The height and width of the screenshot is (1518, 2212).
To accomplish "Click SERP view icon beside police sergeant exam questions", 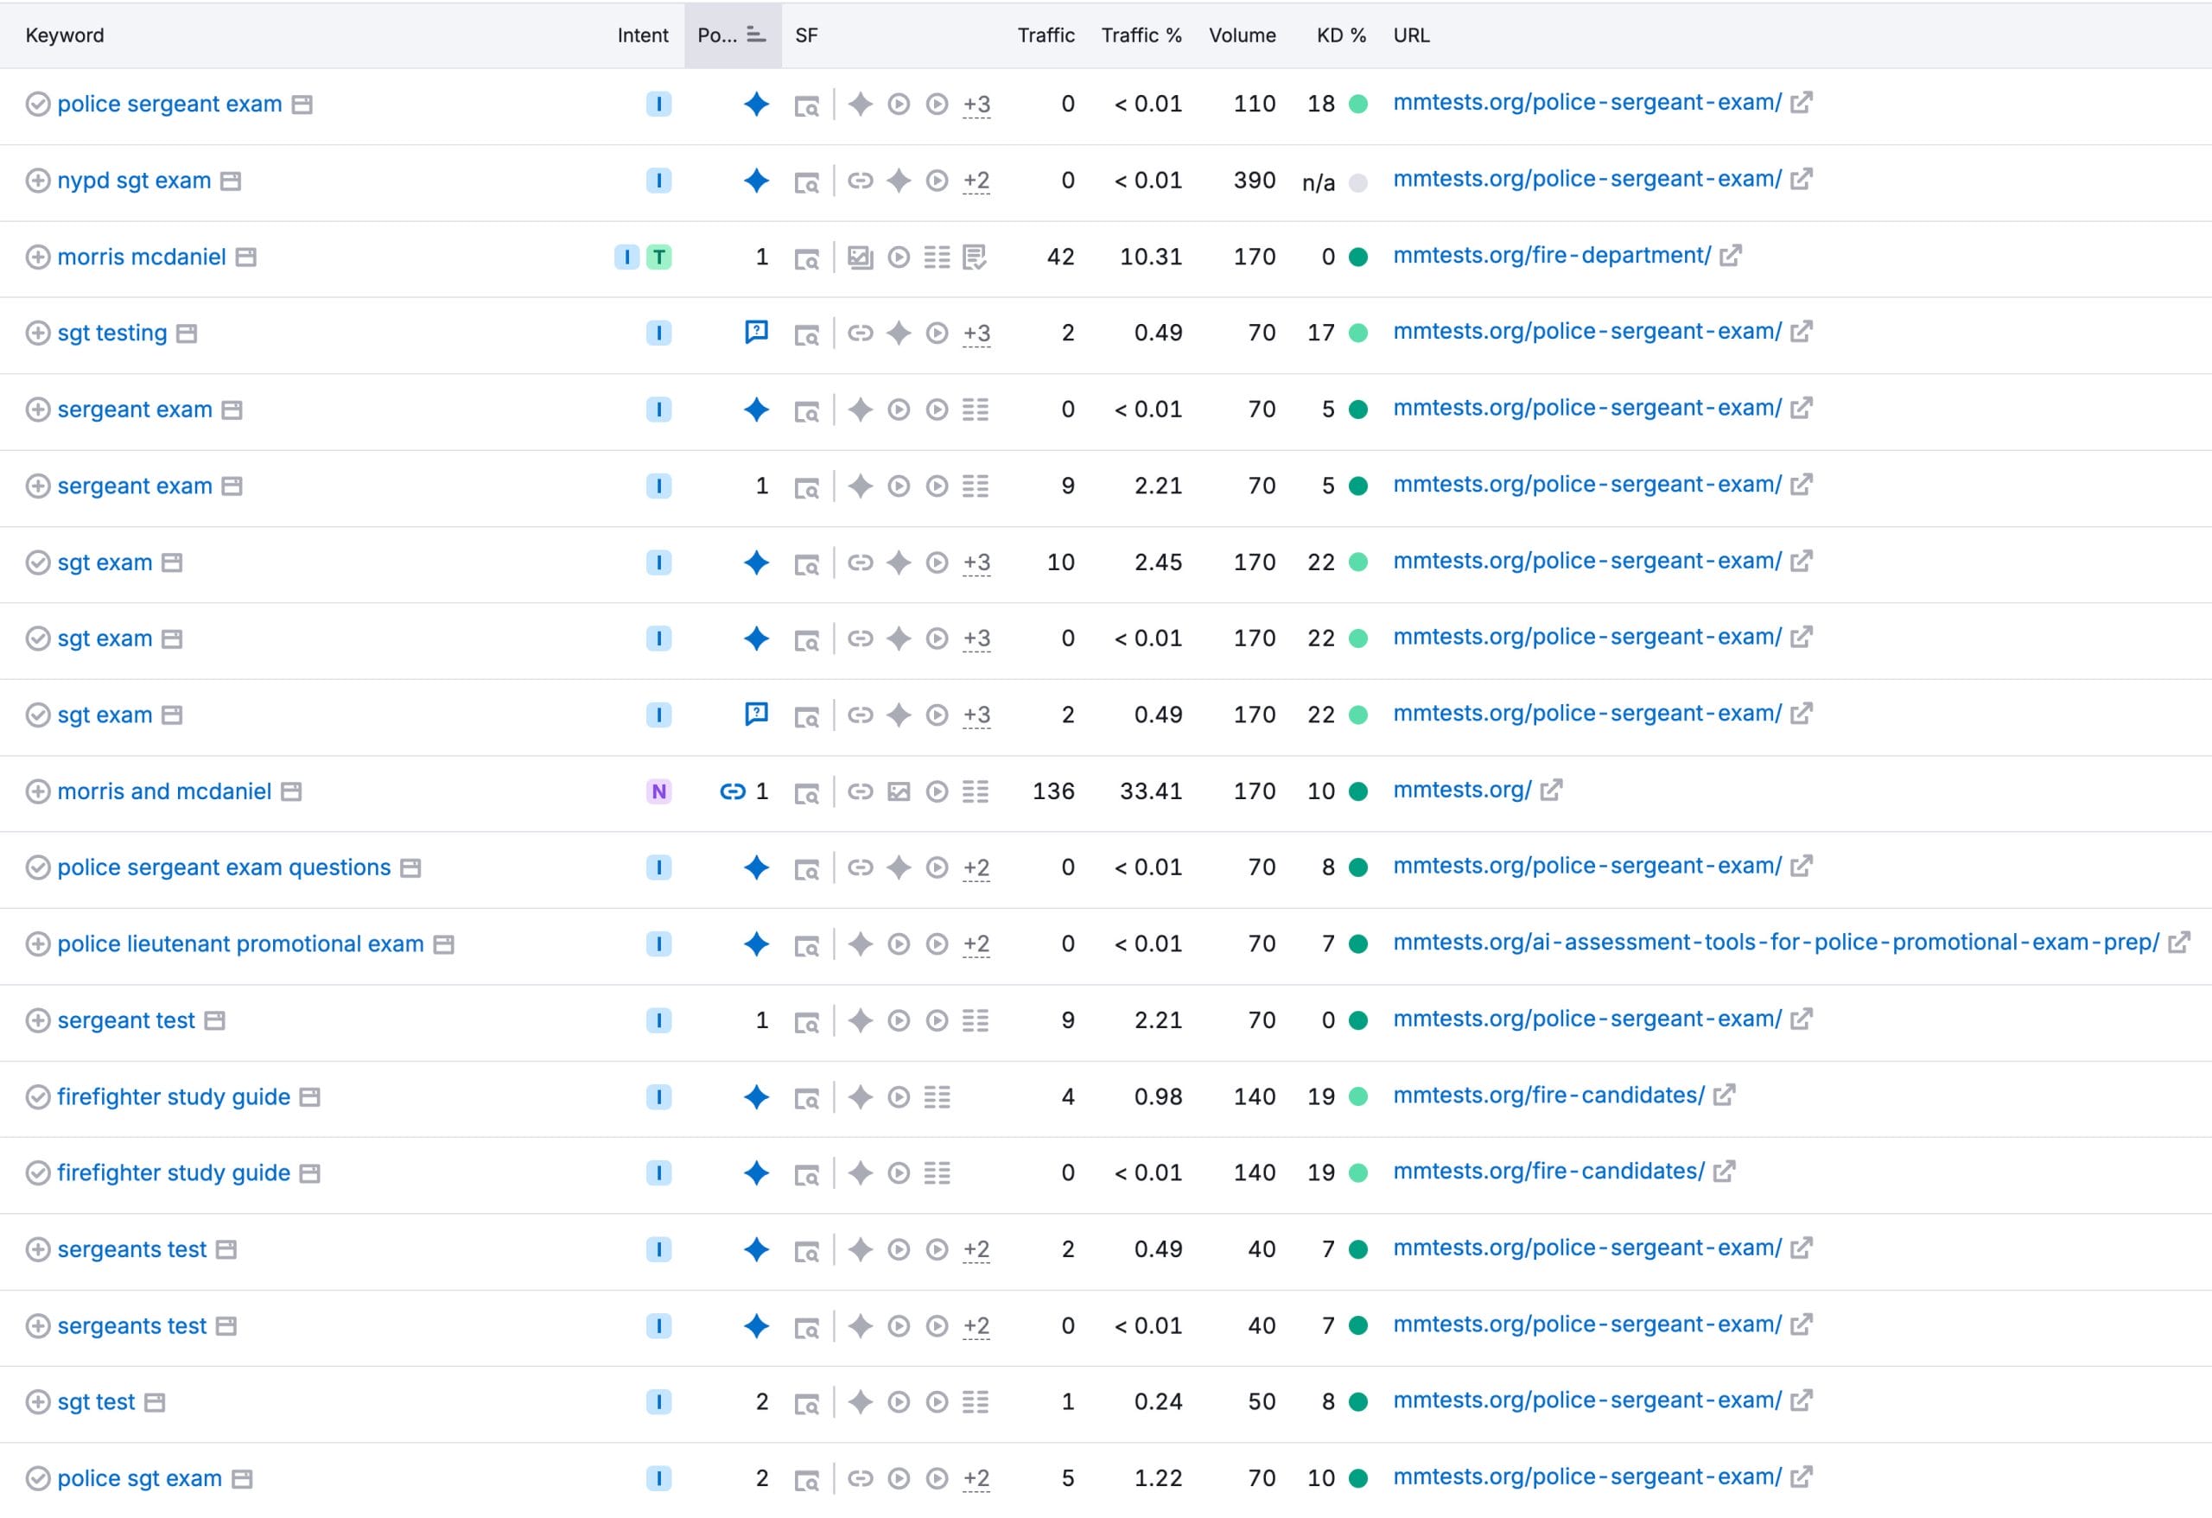I will [x=410, y=868].
